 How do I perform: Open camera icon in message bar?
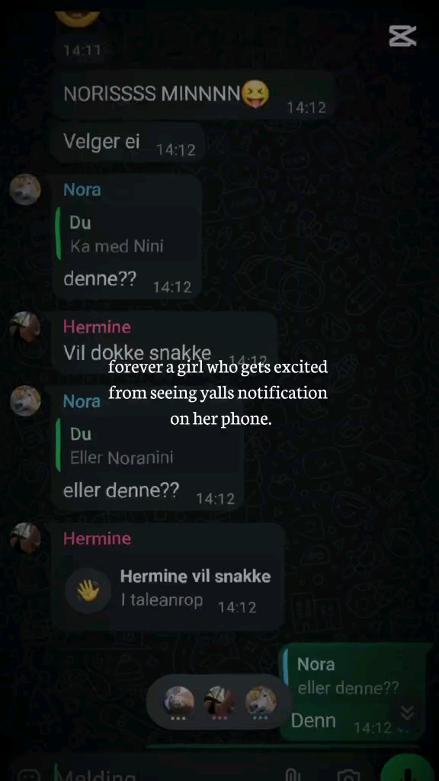pyautogui.click(x=348, y=775)
